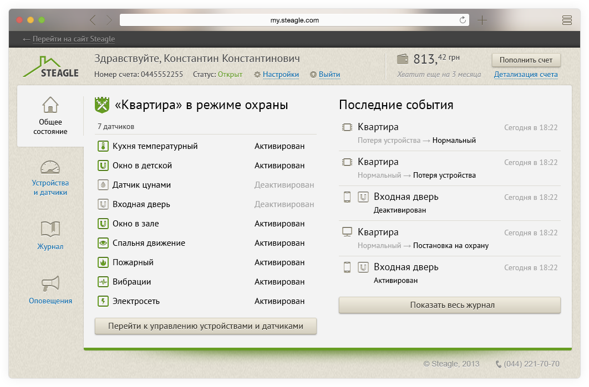Click the '© Steagle, 2013' footer text
Screen dimensions: 589x387
451,364
